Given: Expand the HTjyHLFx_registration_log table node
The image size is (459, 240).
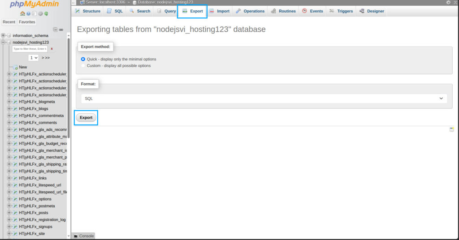Looking at the screenshot, I should pos(9,220).
